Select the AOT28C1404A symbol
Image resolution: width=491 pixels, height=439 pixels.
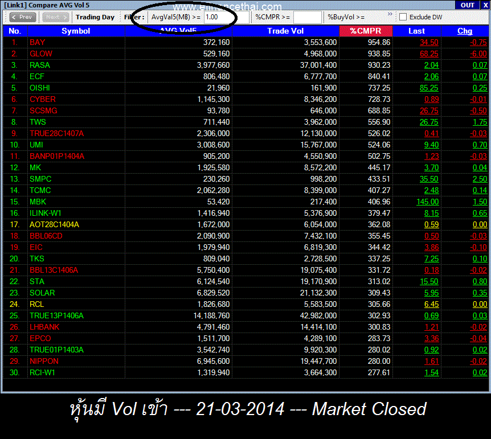(x=54, y=224)
